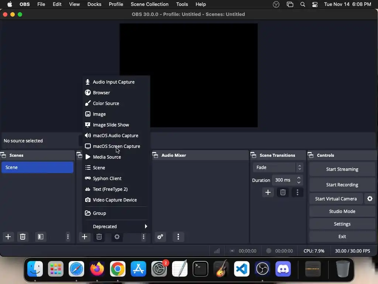Open scene filters icon in Scenes panel
Image resolution: width=378 pixels, height=284 pixels.
(x=41, y=237)
